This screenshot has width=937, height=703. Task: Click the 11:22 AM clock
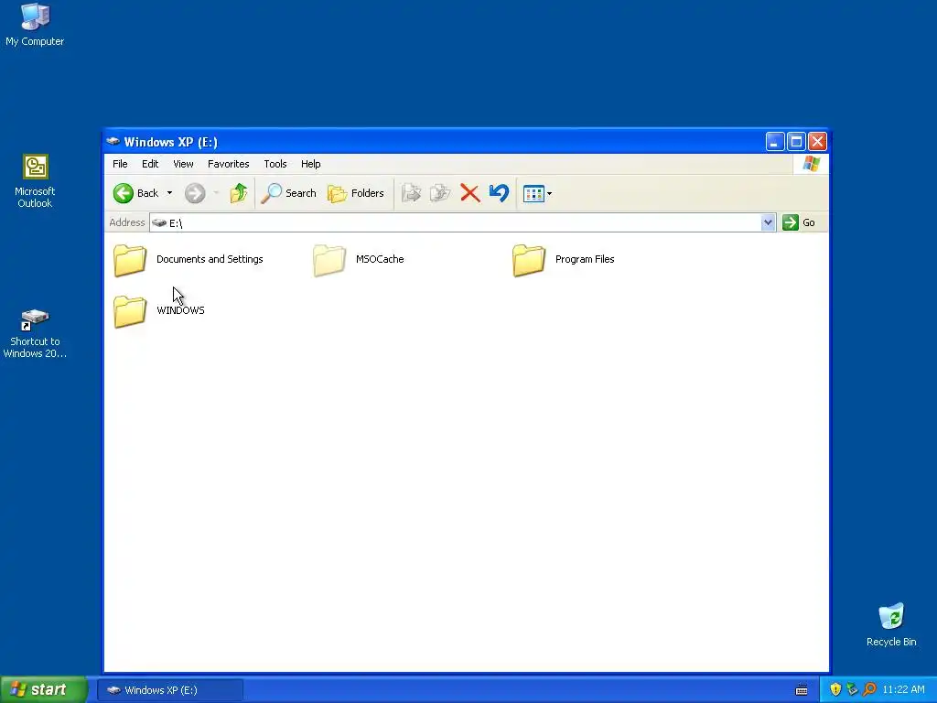click(x=903, y=690)
